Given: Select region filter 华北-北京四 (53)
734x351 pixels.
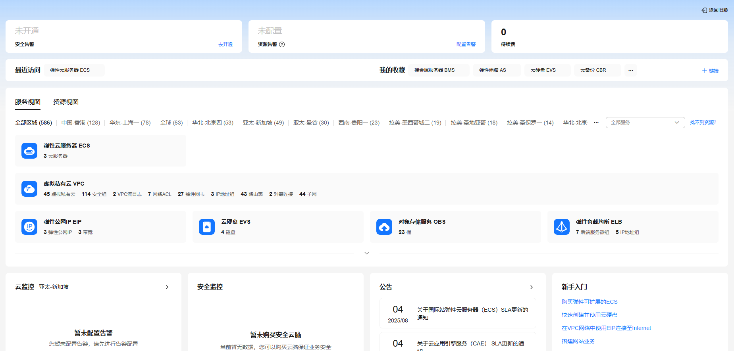Looking at the screenshot, I should pyautogui.click(x=213, y=123).
